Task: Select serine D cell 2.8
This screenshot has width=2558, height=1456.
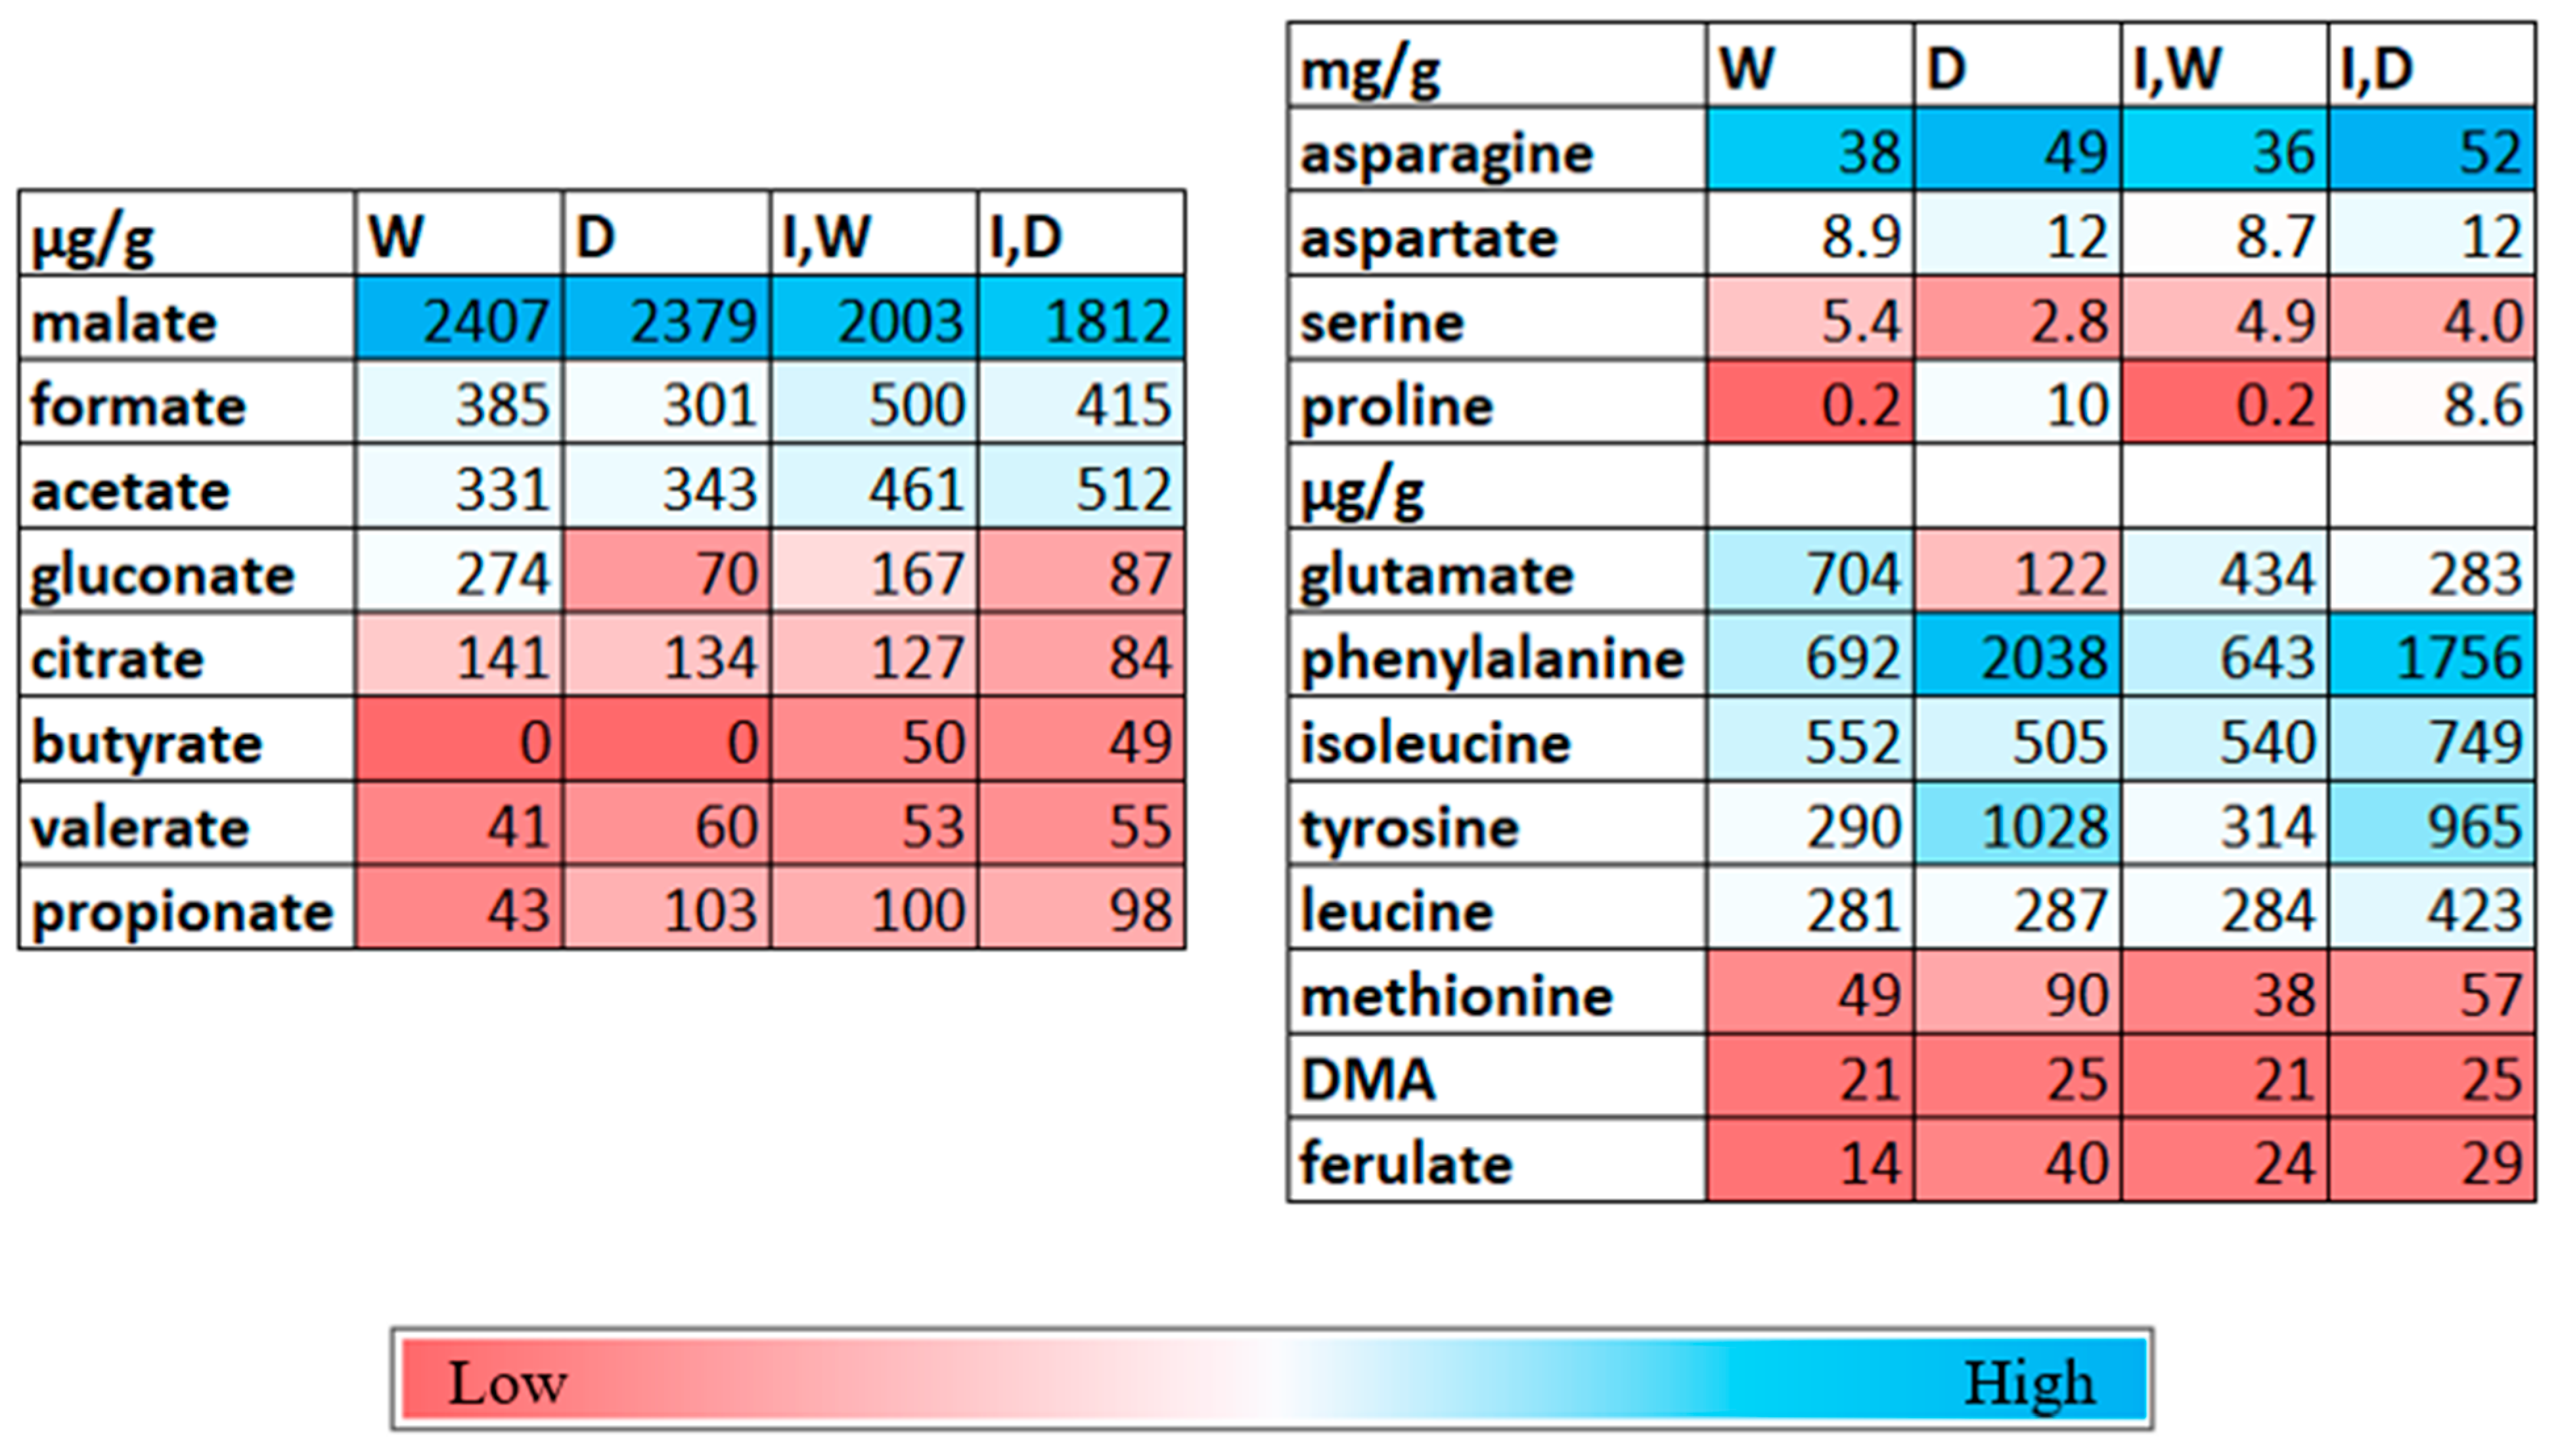Action: point(2017,320)
